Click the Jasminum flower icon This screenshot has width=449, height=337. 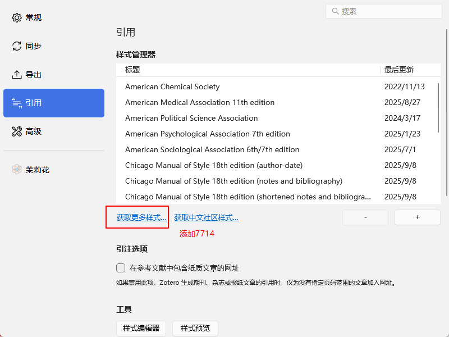coord(17,170)
